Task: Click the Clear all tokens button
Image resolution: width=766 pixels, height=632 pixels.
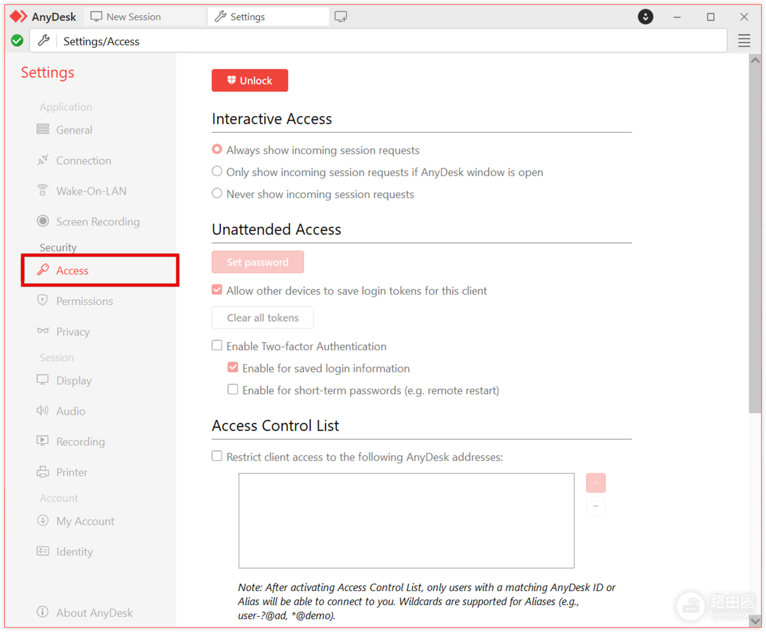Action: (x=263, y=318)
